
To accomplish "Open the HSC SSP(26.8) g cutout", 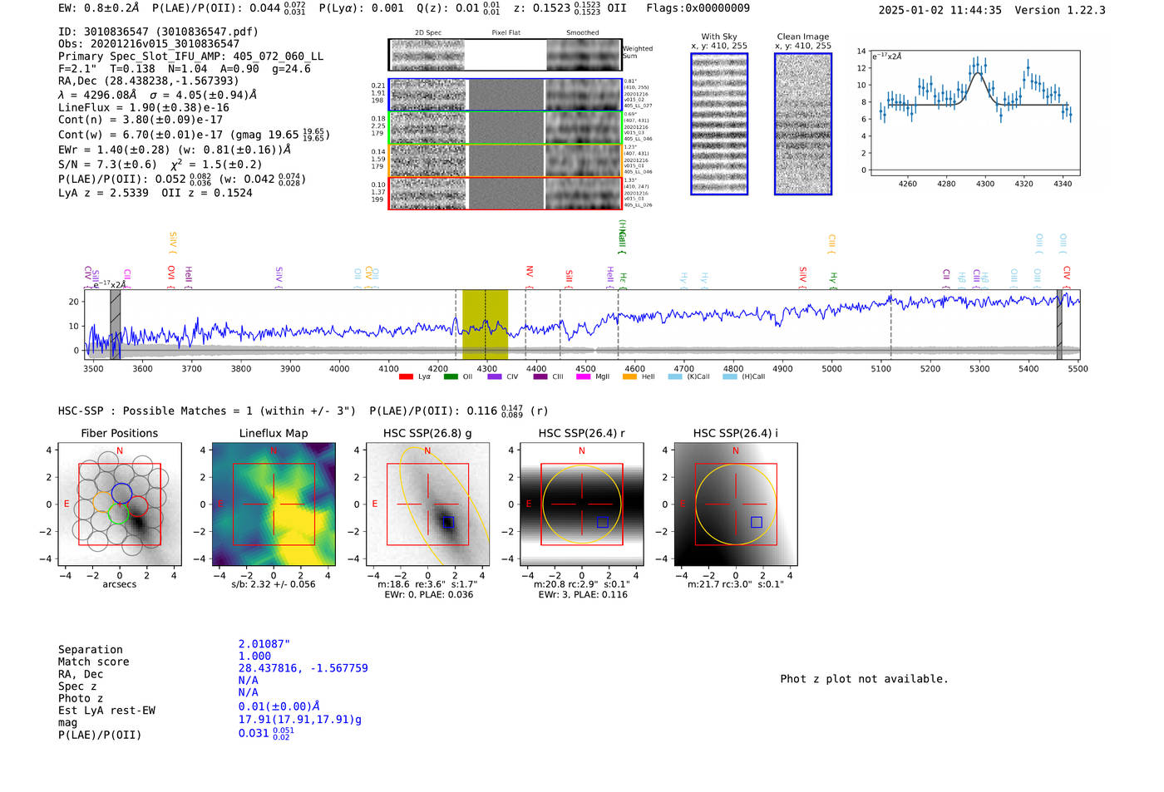I will click(x=427, y=504).
